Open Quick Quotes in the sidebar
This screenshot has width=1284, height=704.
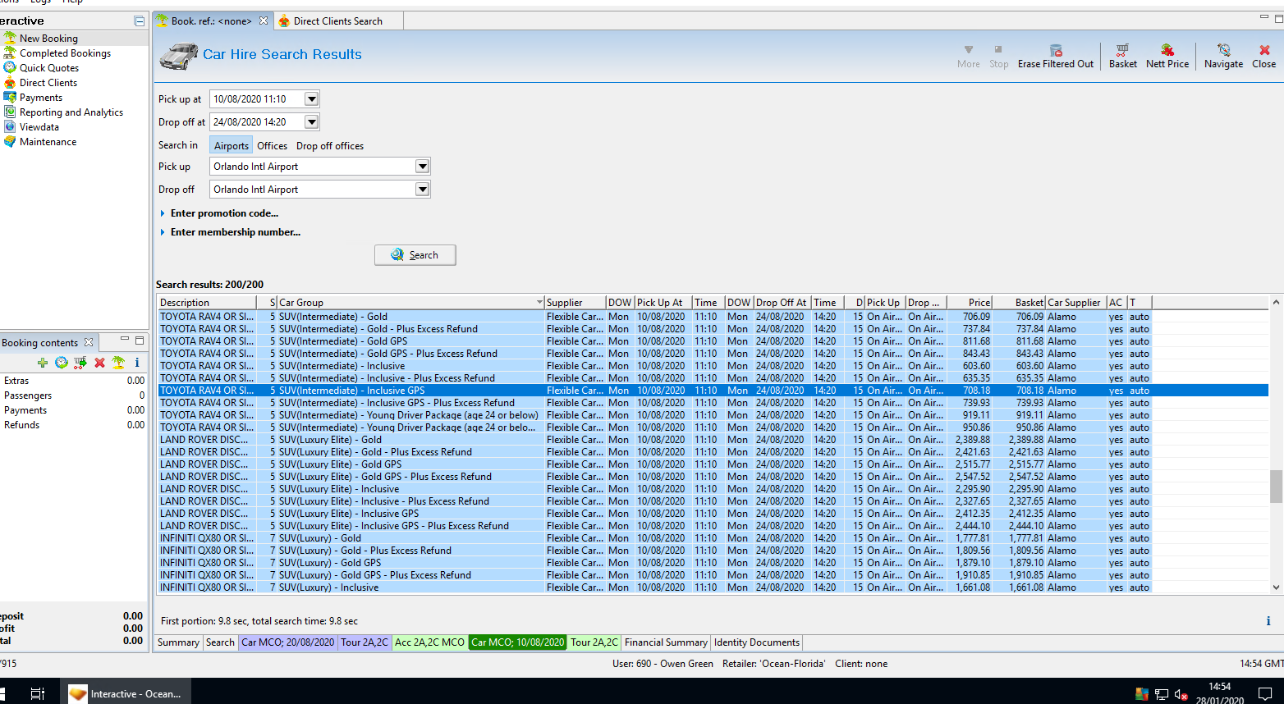49,68
